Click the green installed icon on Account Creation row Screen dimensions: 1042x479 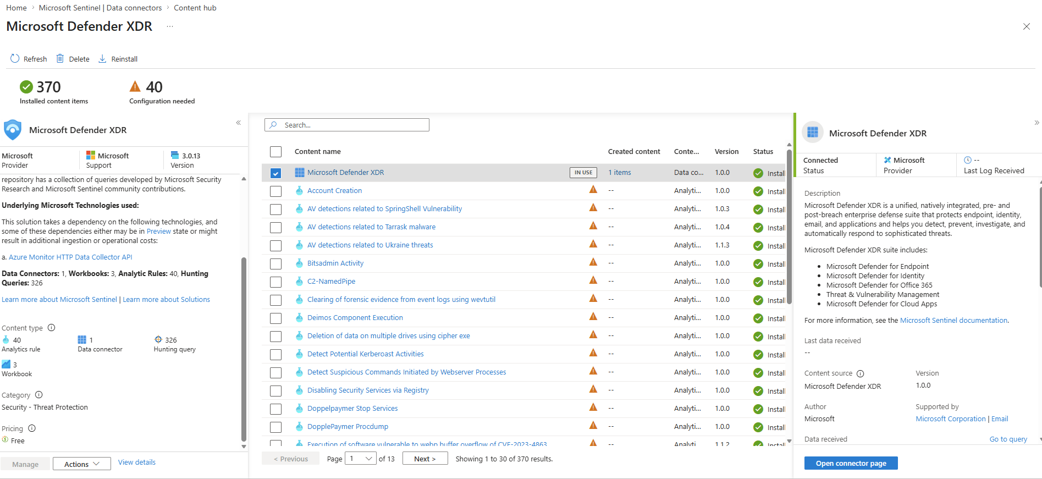(x=758, y=191)
